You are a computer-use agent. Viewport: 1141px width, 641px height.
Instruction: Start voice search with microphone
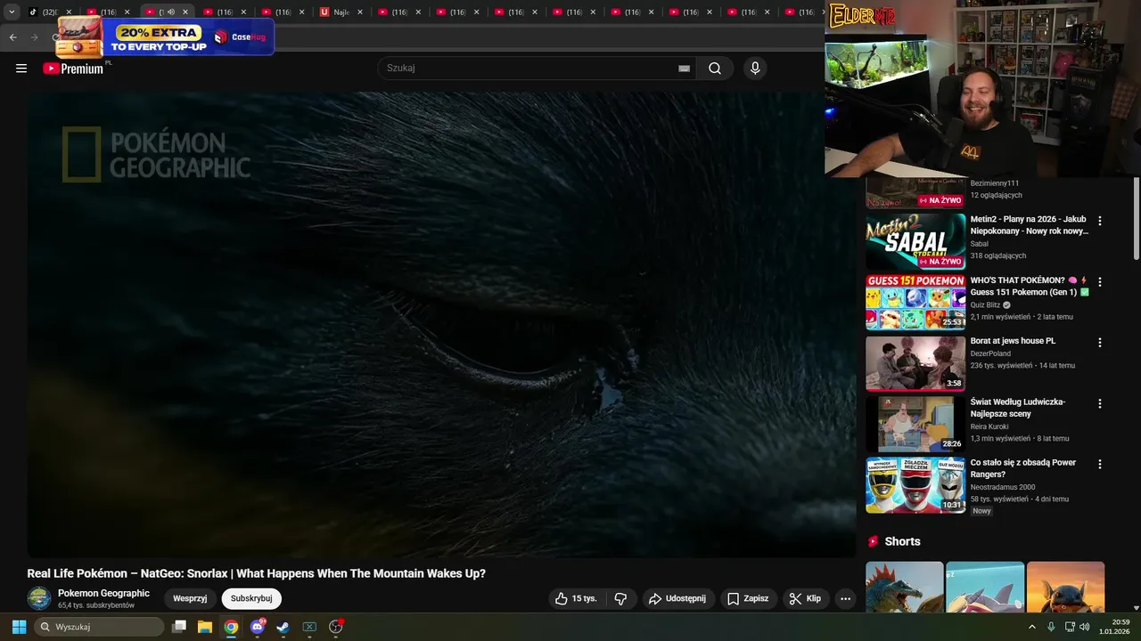(755, 69)
